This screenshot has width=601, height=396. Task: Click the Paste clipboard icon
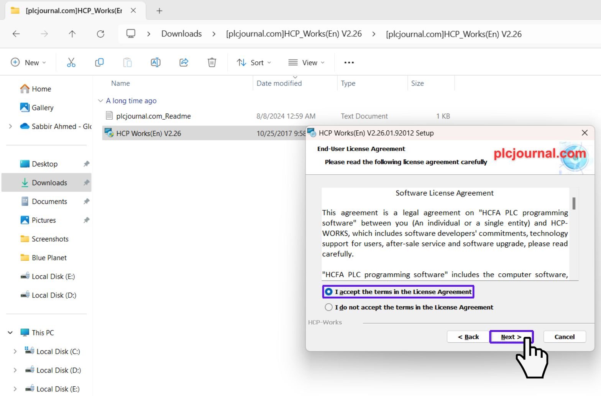[x=127, y=62]
